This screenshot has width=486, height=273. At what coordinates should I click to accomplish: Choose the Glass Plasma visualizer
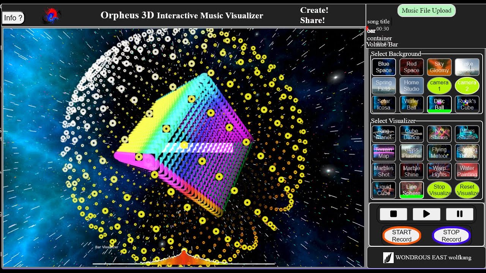[411, 152]
